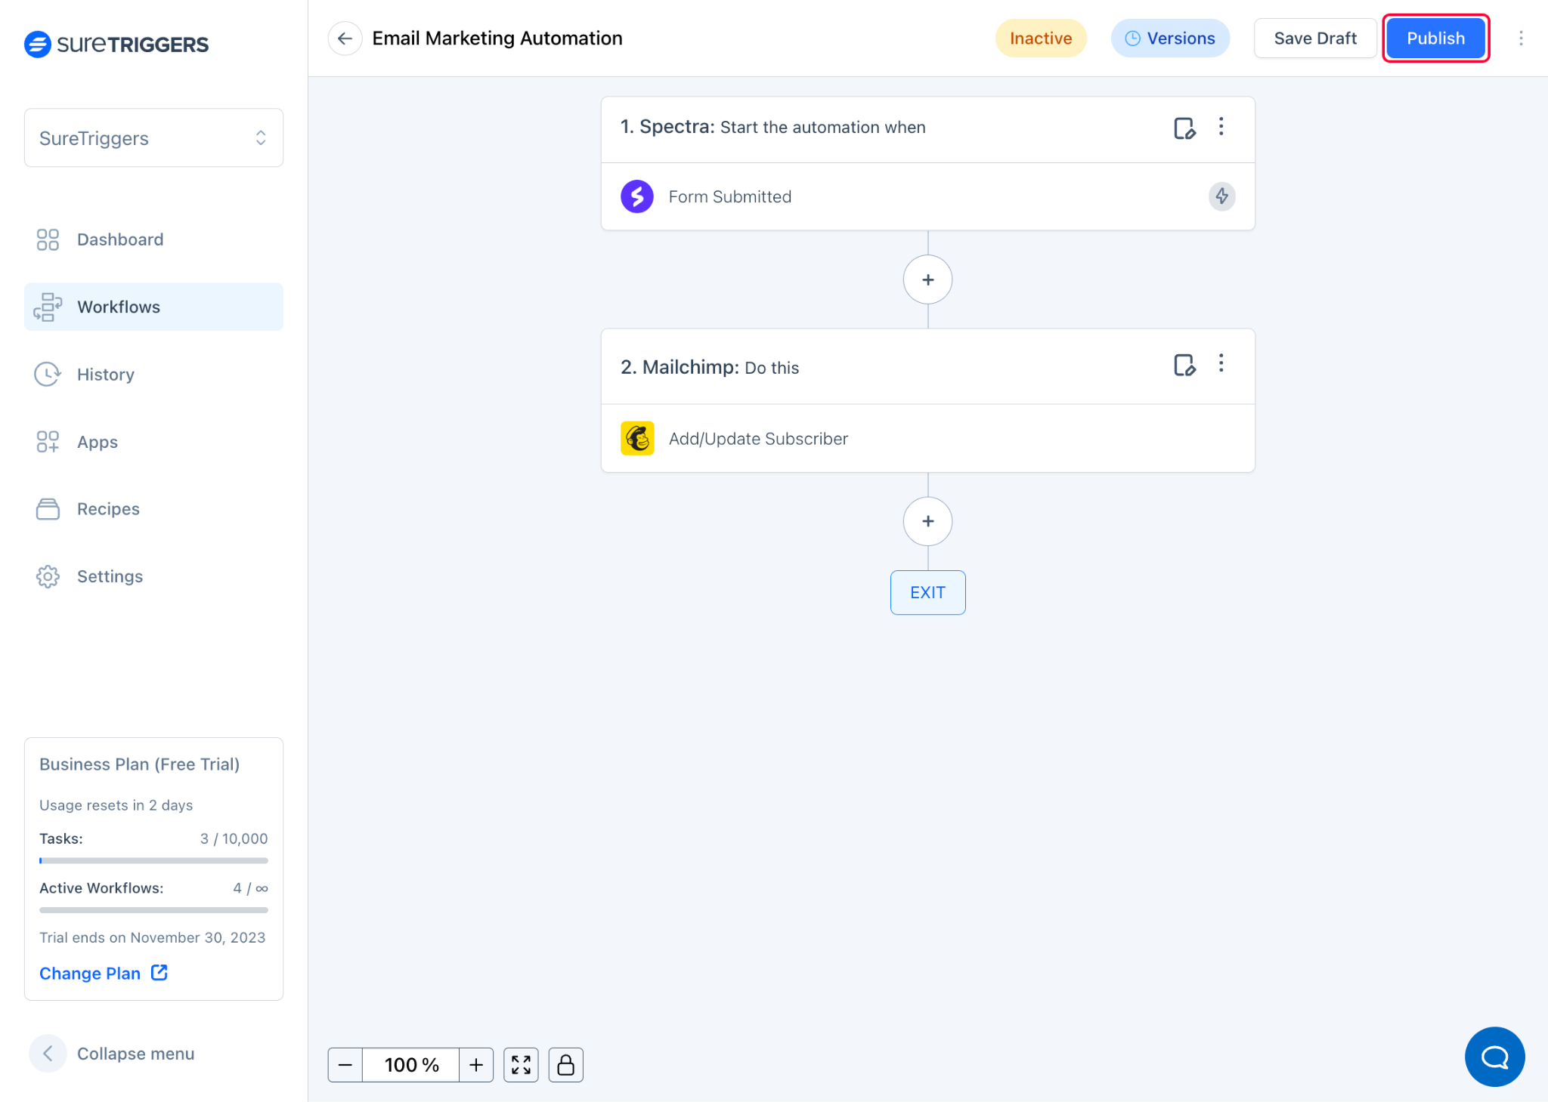
Task: Open the Apps section
Action: point(96,442)
